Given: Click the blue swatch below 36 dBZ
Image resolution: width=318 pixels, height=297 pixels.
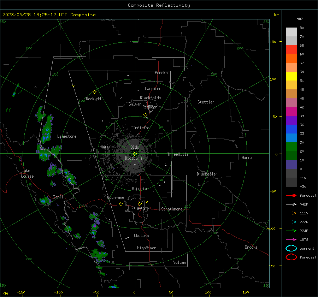Looking at the screenshot, I should coord(291,129).
